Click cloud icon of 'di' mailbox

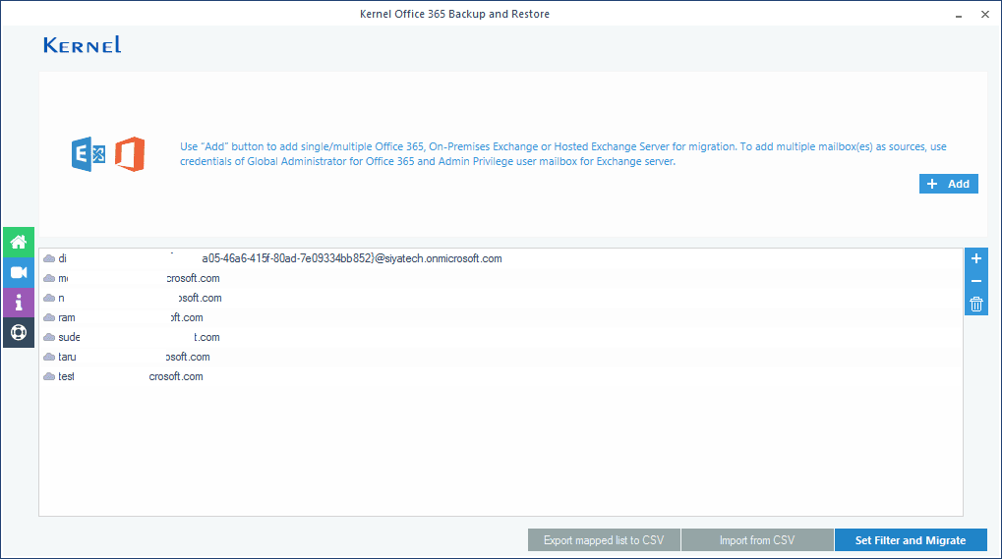click(x=49, y=259)
